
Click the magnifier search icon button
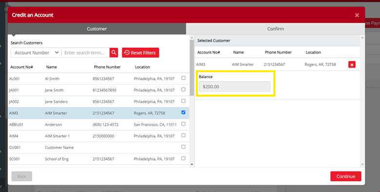coord(114,53)
